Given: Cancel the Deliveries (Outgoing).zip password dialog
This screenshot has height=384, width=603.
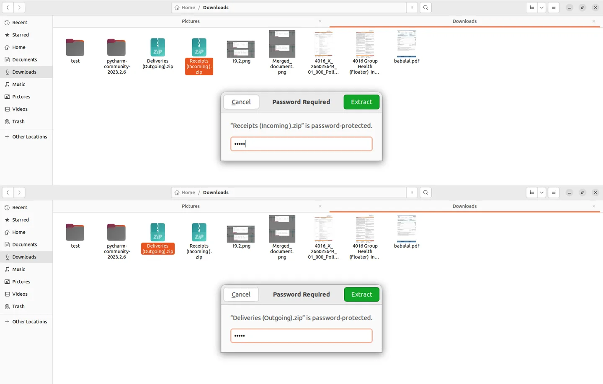Looking at the screenshot, I should coord(241,294).
